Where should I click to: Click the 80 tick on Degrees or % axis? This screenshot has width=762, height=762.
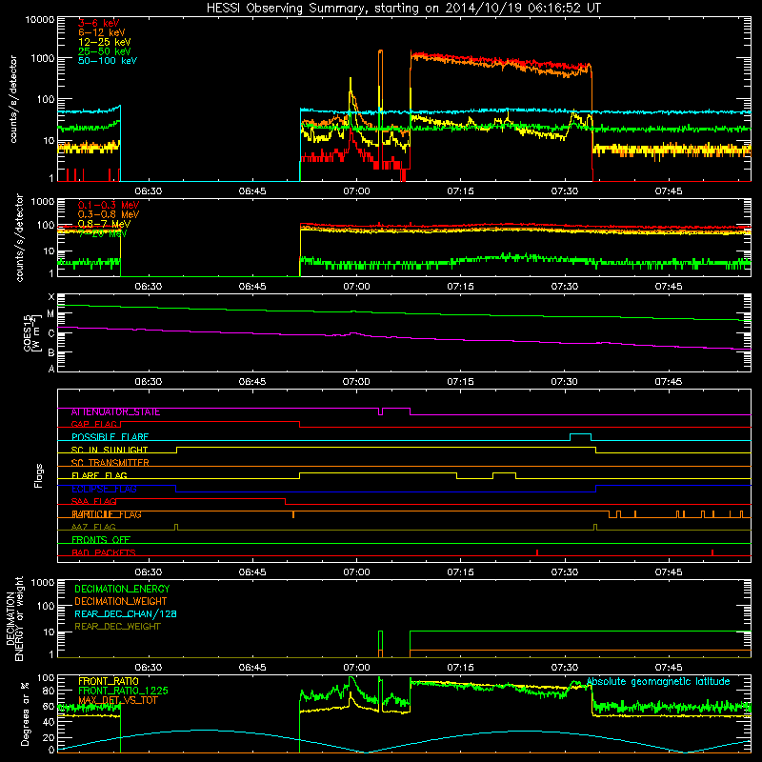click(49, 691)
